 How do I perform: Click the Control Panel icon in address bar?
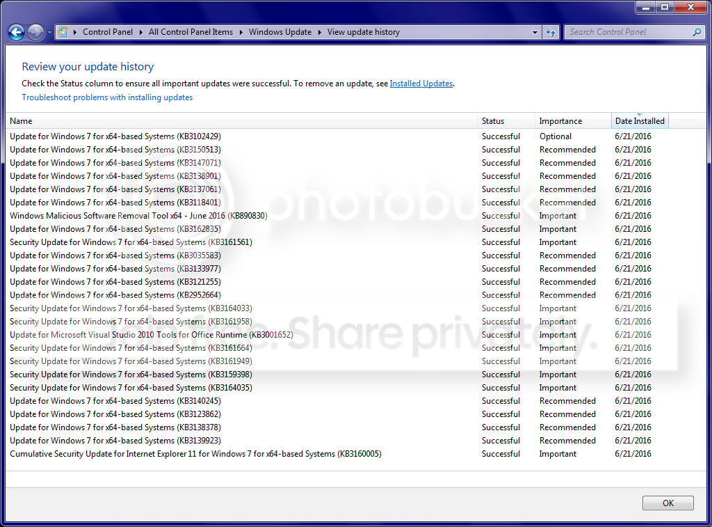[x=63, y=32]
